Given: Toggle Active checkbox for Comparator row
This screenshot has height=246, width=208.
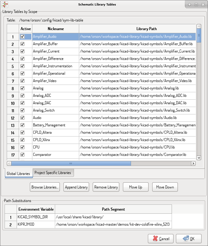Looking at the screenshot, I should point(22,155).
